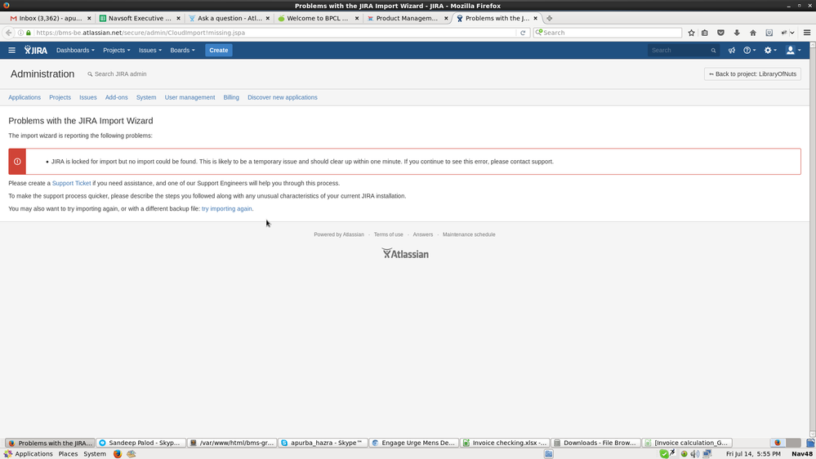Click Powered by Atlassian footer link
816x459 pixels.
[339, 234]
